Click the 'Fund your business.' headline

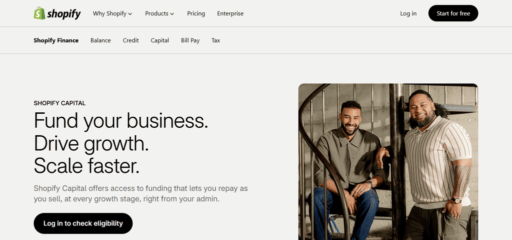[121, 120]
